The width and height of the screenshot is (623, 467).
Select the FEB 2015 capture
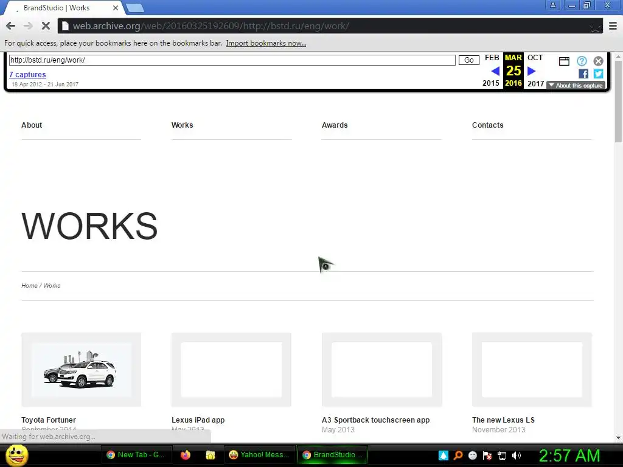492,71
